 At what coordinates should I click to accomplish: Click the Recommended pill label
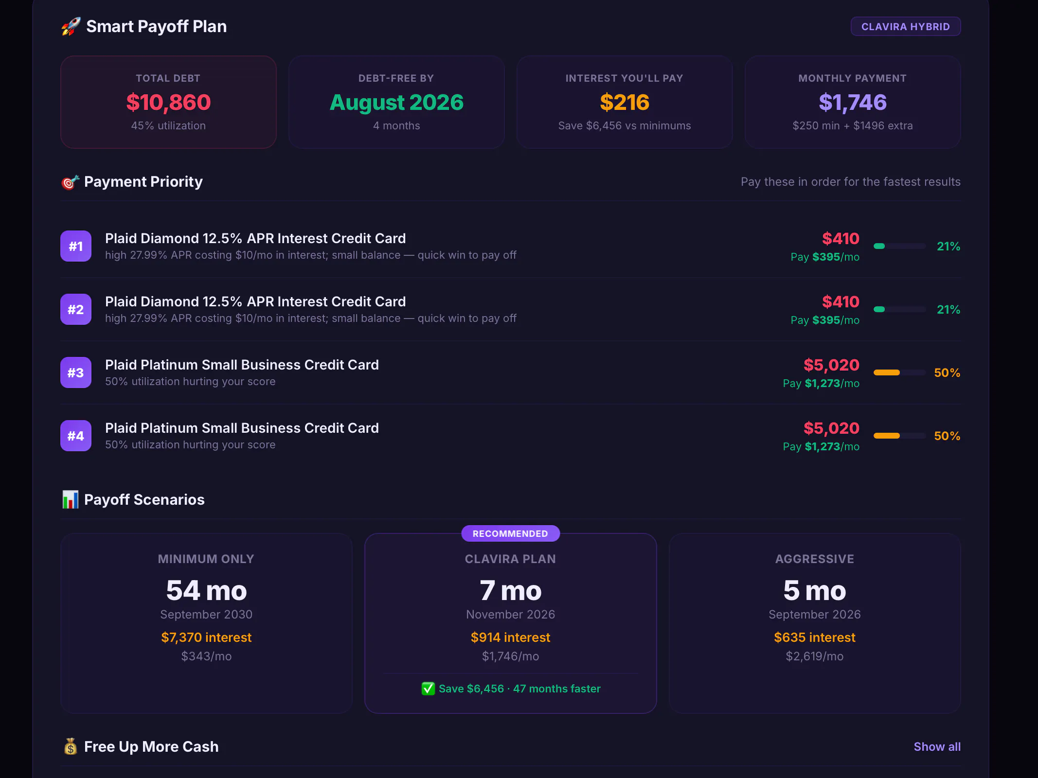(510, 533)
